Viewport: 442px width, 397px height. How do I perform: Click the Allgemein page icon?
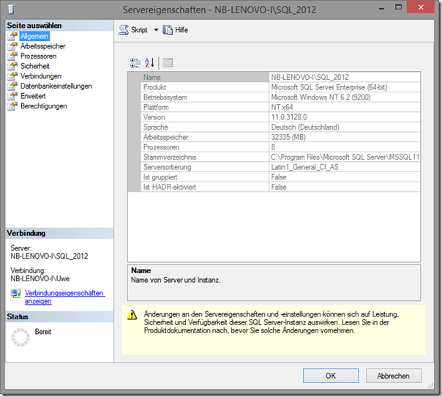pos(12,36)
